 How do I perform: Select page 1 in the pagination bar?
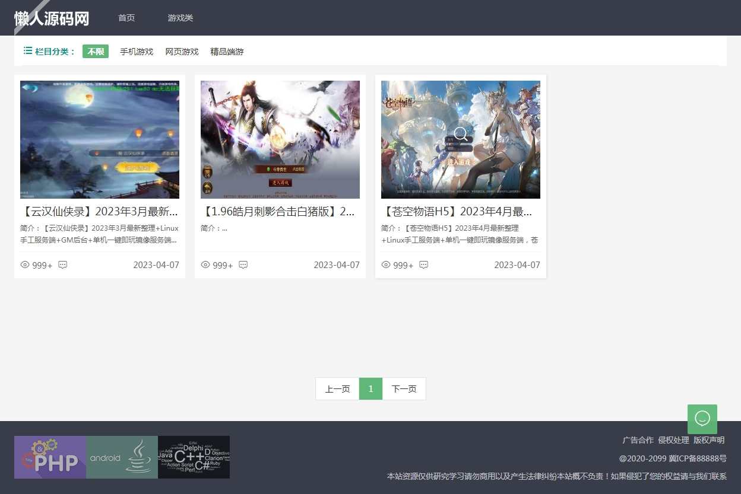[x=370, y=388]
